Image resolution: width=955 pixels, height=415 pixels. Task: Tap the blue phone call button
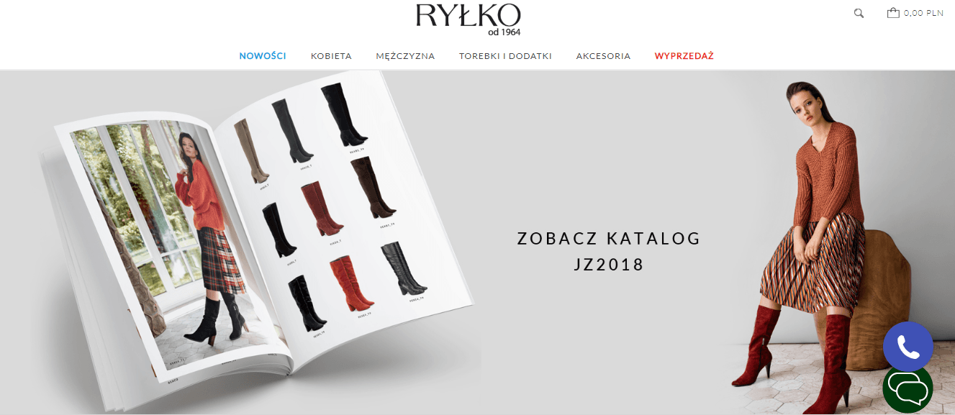[908, 347]
